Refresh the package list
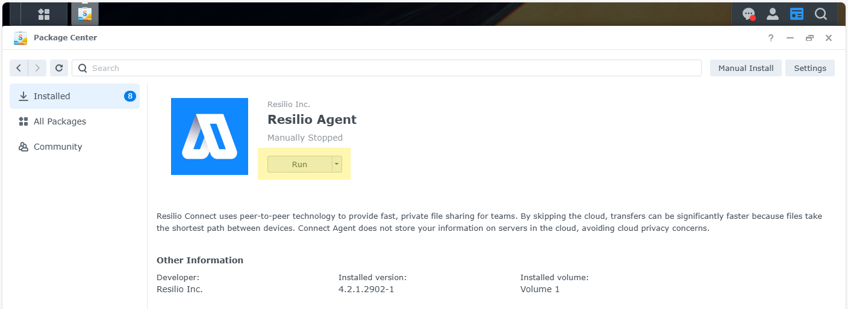The image size is (848, 309). pos(59,68)
